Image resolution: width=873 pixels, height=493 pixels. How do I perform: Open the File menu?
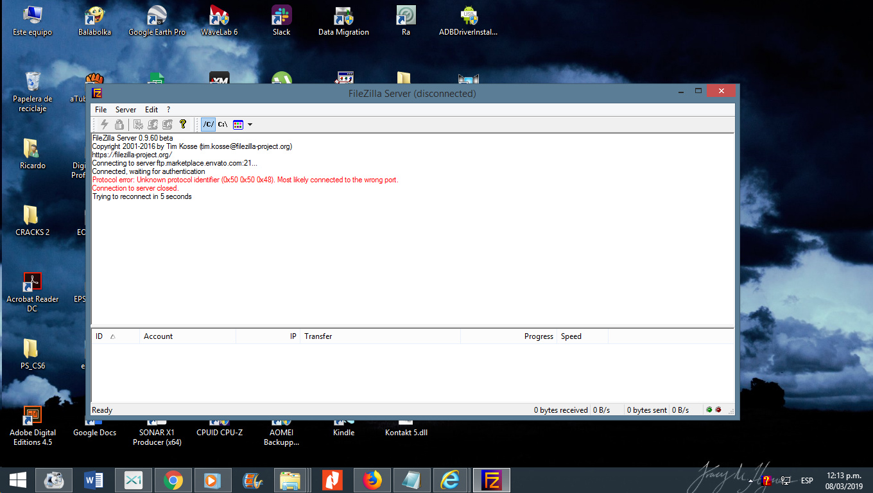101,110
